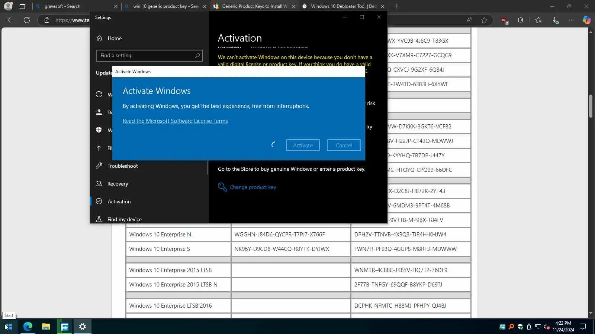Open the network tray icon
595x334 pixels.
pos(538,327)
